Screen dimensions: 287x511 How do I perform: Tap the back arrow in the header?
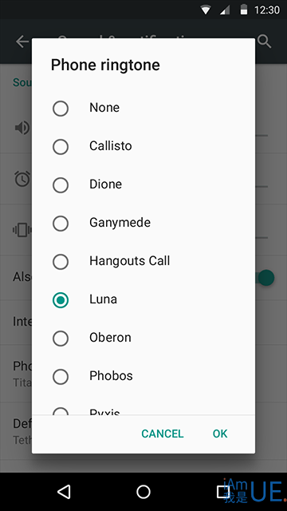pos(23,42)
